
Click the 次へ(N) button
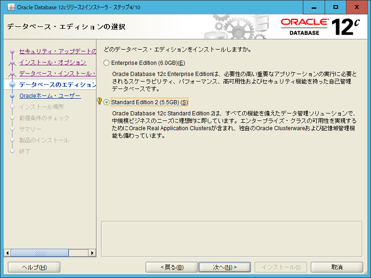click(224, 267)
